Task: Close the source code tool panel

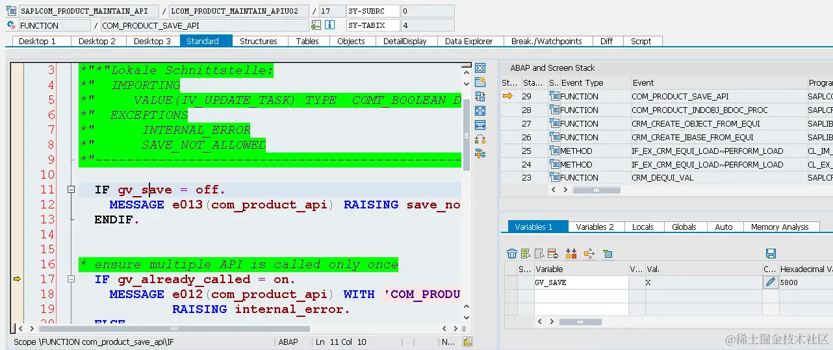Action: 480,68
